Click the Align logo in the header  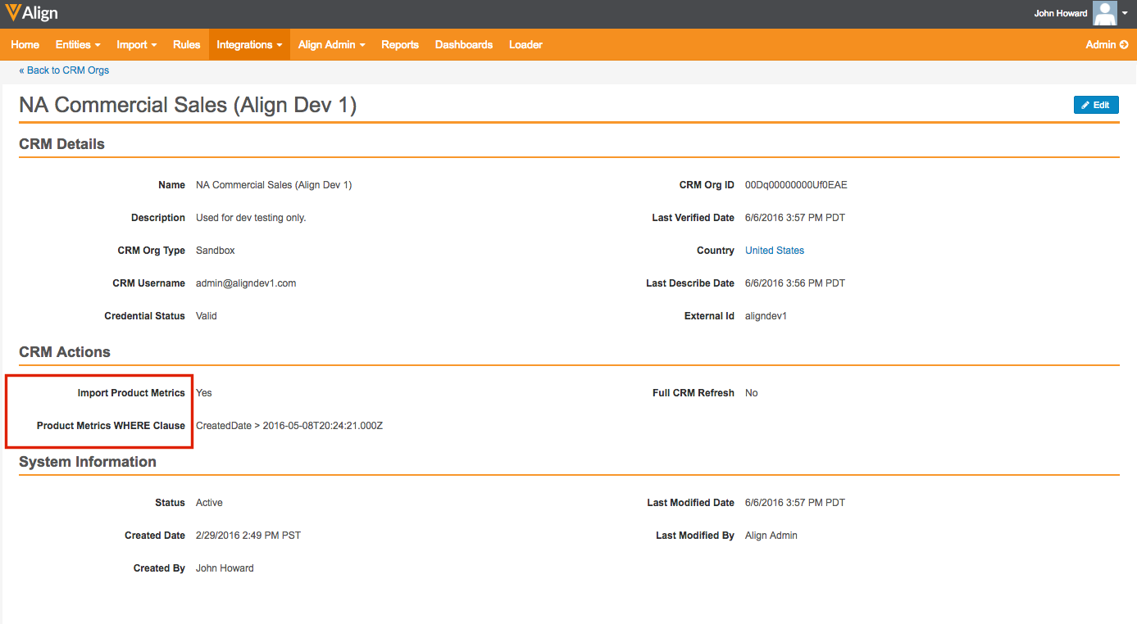[31, 13]
